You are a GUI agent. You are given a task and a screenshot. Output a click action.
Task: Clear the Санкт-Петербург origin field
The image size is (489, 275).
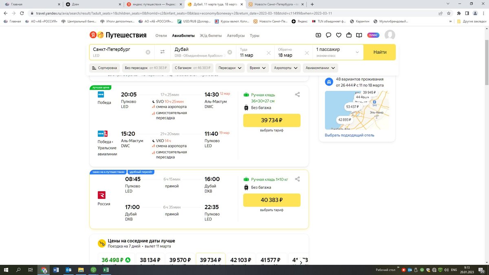coord(148,52)
